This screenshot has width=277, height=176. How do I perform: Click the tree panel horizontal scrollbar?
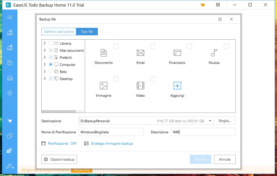pos(59,111)
